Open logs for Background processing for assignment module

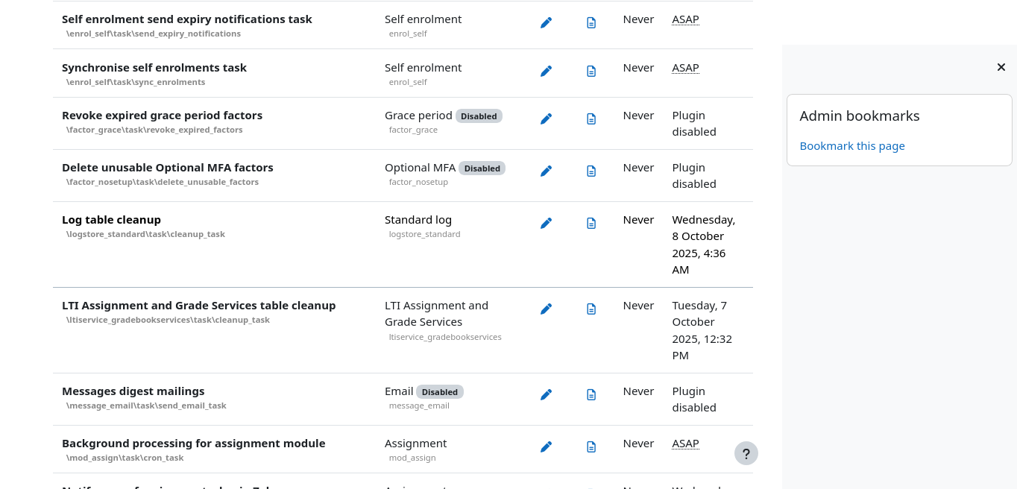(591, 447)
